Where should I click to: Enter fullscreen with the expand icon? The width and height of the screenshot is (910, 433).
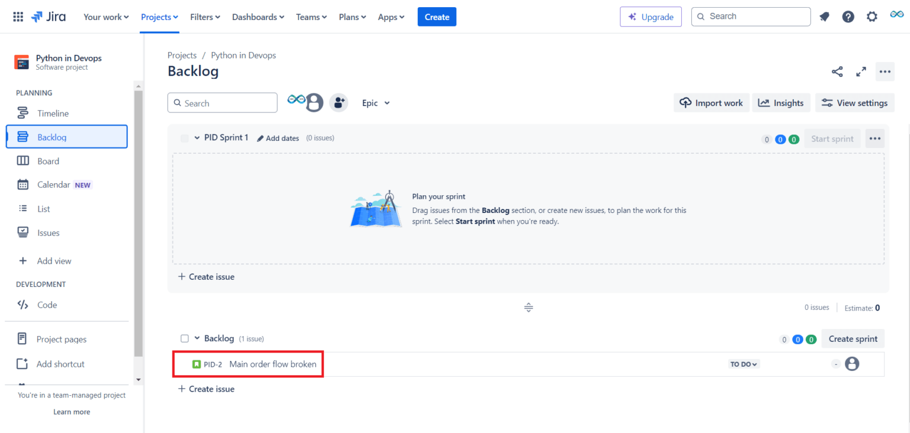click(861, 71)
